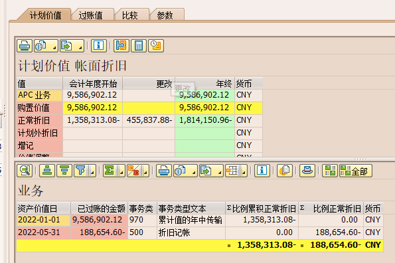This screenshot has width=395, height=263.
Task: Click the red hat icon in transactions toolbar
Action: (x=307, y=171)
